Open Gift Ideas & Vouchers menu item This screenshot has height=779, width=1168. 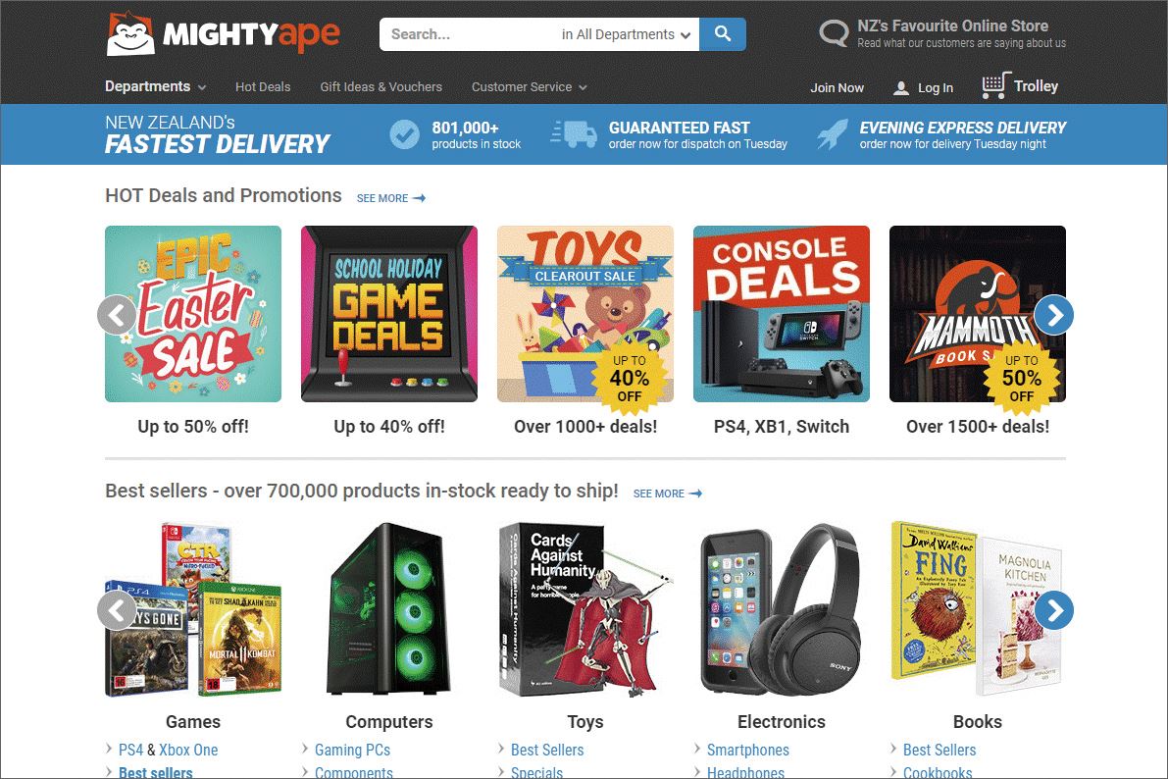[x=381, y=87]
